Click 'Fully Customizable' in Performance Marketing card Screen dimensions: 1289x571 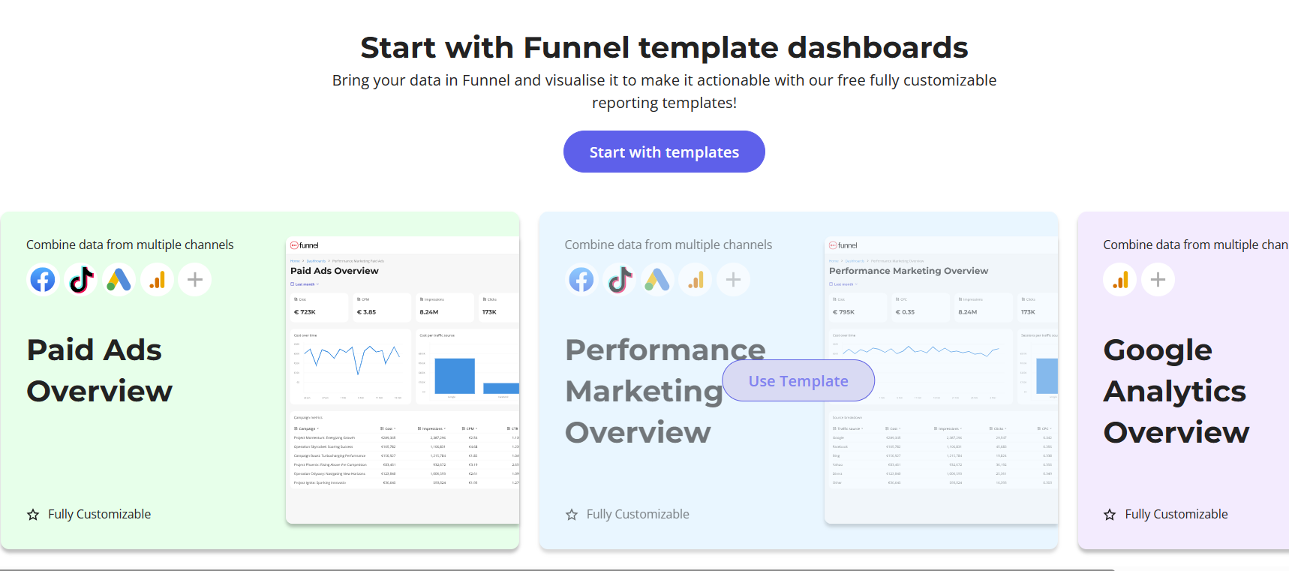(638, 514)
